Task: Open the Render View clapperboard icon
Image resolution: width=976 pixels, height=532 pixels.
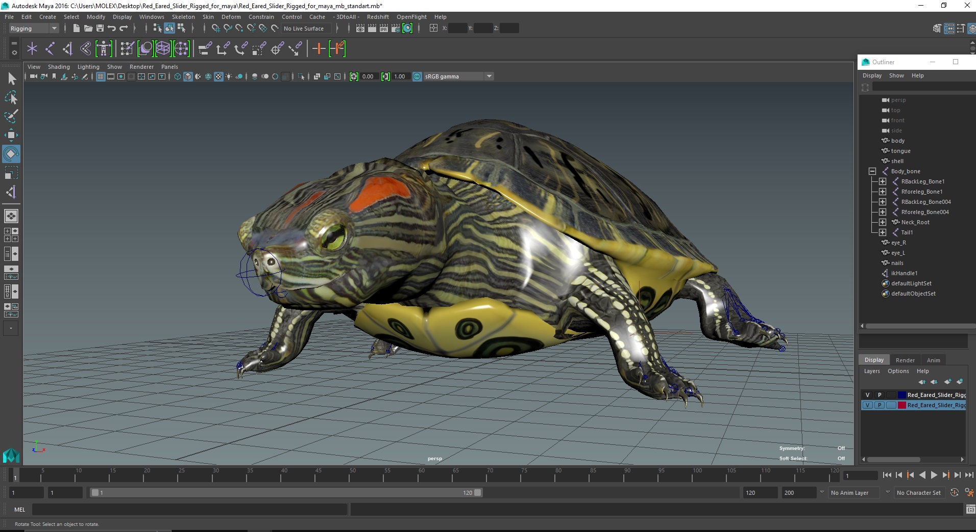Action: pyautogui.click(x=360, y=29)
